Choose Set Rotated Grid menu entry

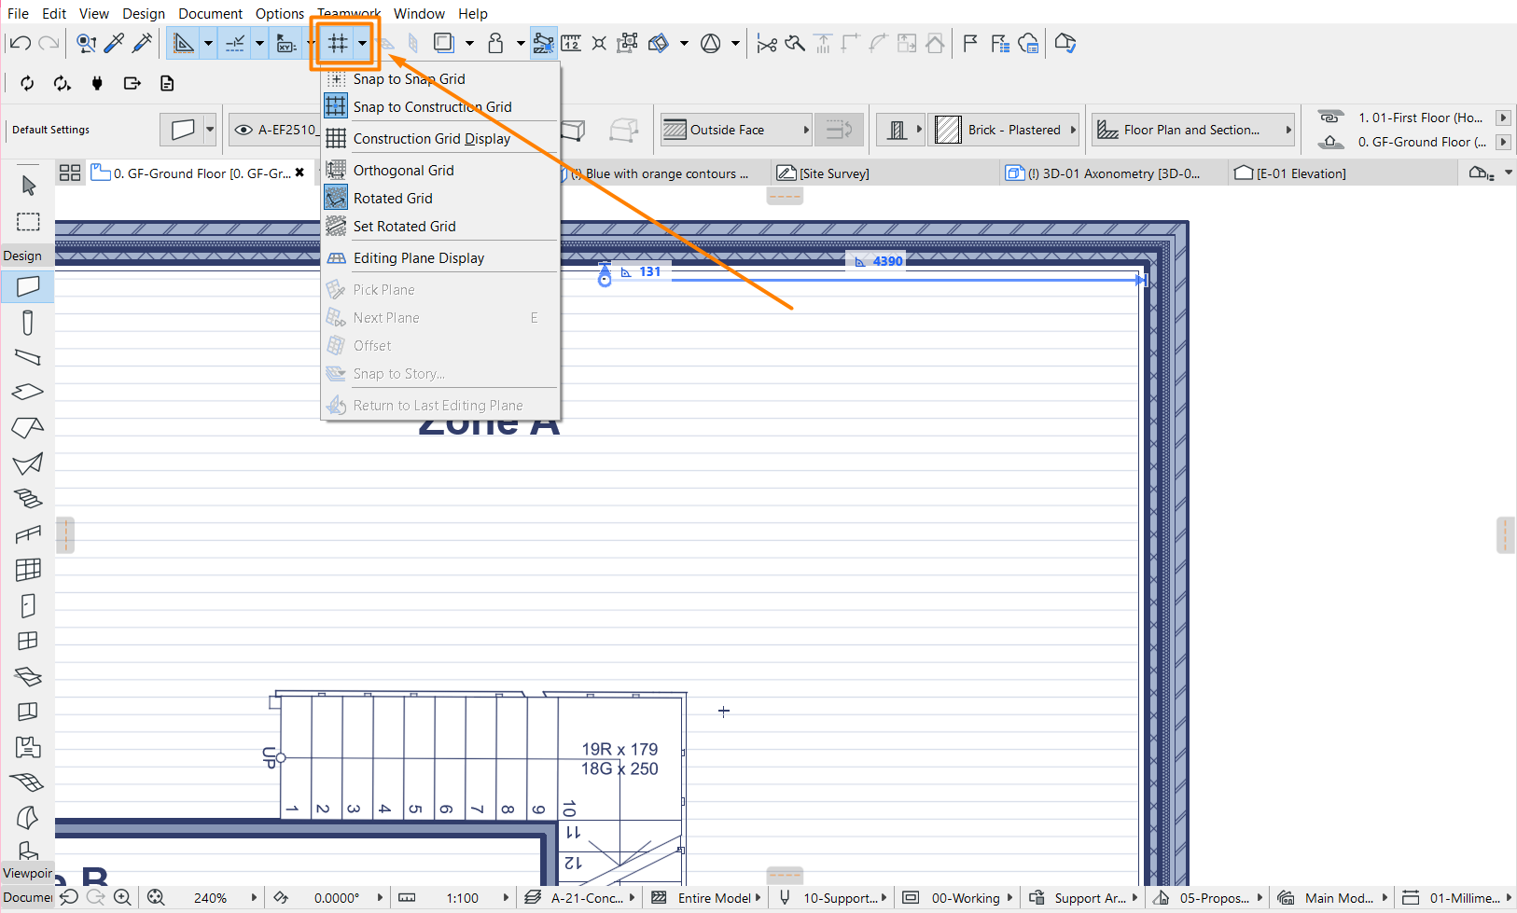[440, 227]
